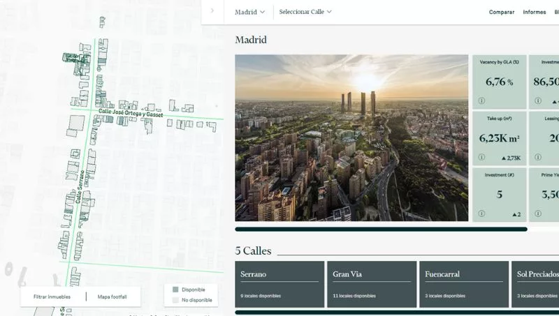Select the Serrano street card
This screenshot has height=316, width=559.
(279, 285)
